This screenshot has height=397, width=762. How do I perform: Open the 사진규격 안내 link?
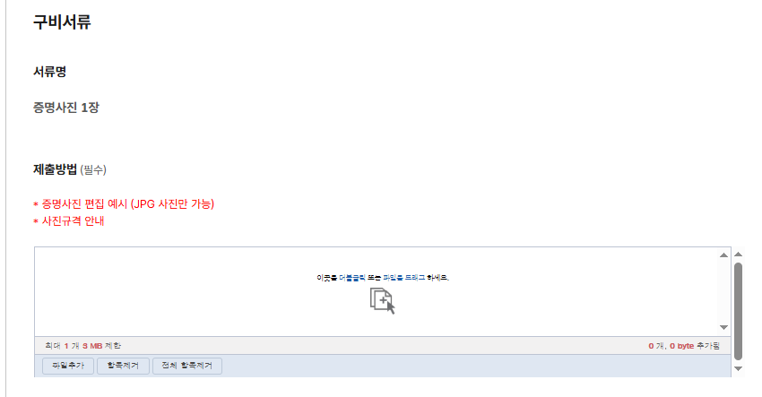[73, 221]
